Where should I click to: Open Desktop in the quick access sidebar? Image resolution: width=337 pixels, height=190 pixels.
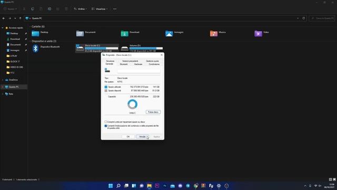click(x=14, y=33)
